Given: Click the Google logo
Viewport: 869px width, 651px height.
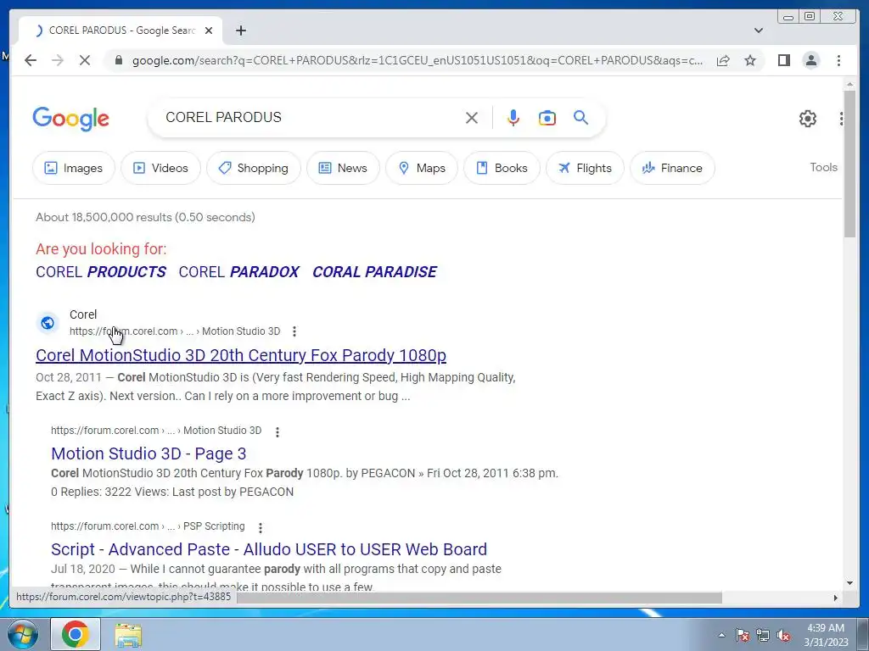Looking at the screenshot, I should point(71,119).
